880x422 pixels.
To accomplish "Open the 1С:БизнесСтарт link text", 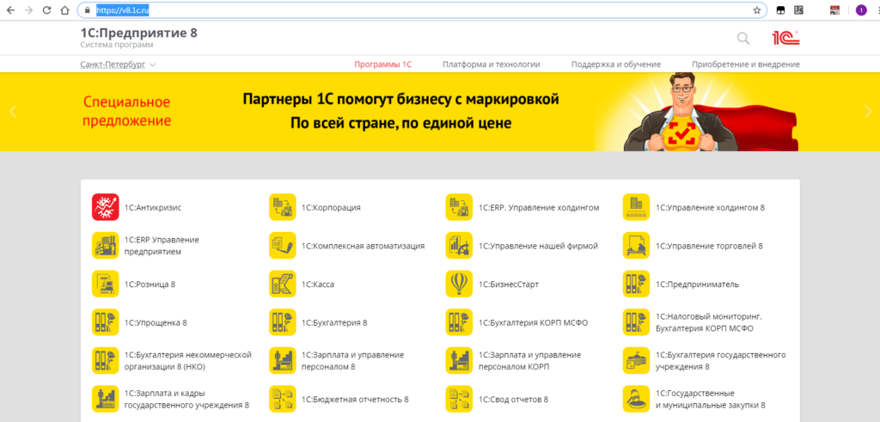I will click(x=509, y=284).
